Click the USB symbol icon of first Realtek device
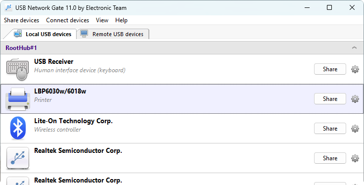 [18, 158]
